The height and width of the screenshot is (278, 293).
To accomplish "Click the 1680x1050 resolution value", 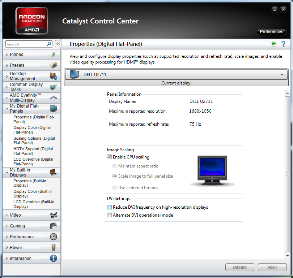I will tap(200, 111).
